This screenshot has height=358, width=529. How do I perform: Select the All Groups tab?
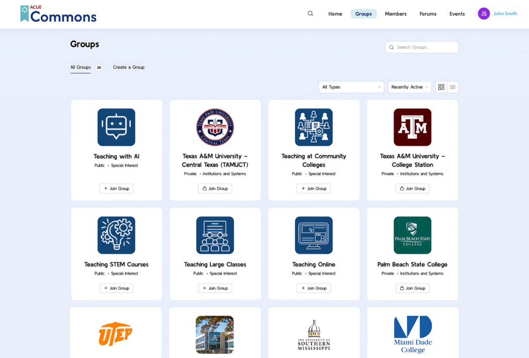coord(80,68)
